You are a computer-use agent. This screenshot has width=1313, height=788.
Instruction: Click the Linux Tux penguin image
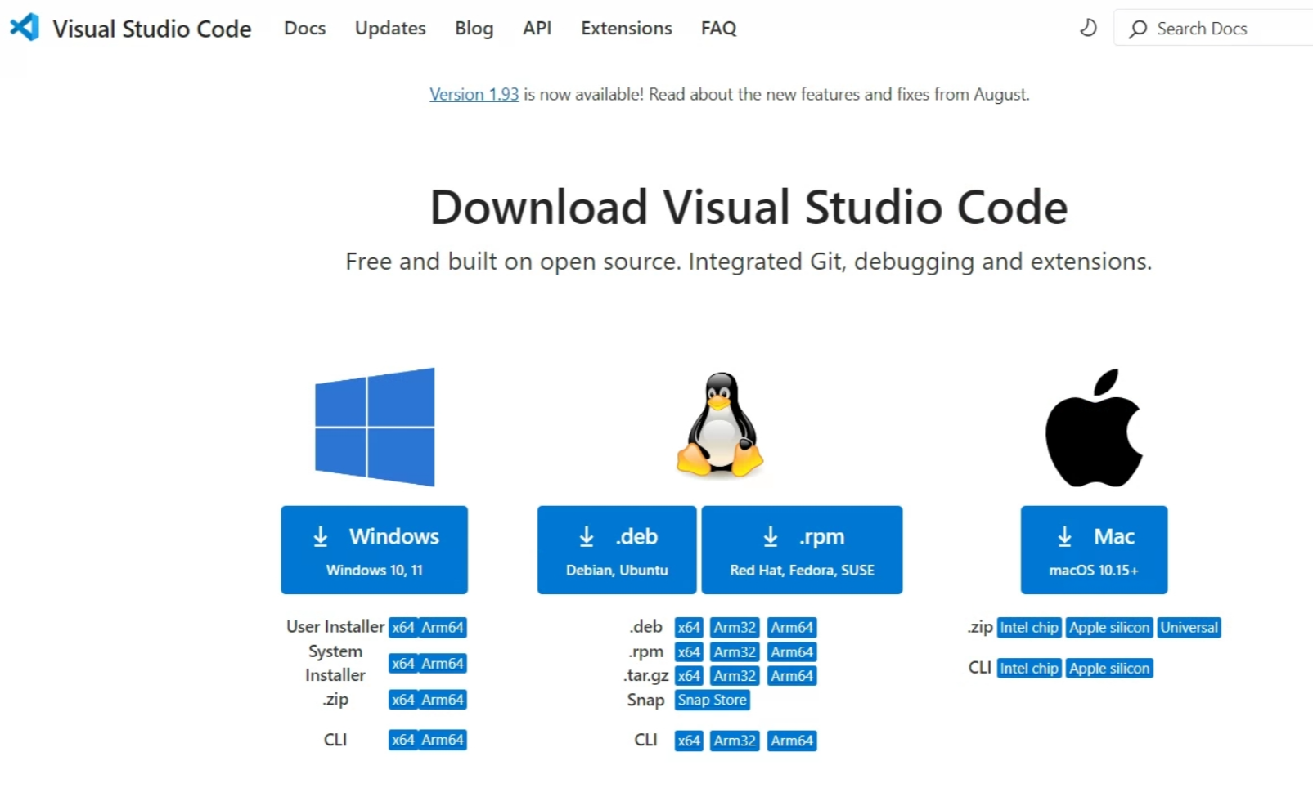(720, 425)
